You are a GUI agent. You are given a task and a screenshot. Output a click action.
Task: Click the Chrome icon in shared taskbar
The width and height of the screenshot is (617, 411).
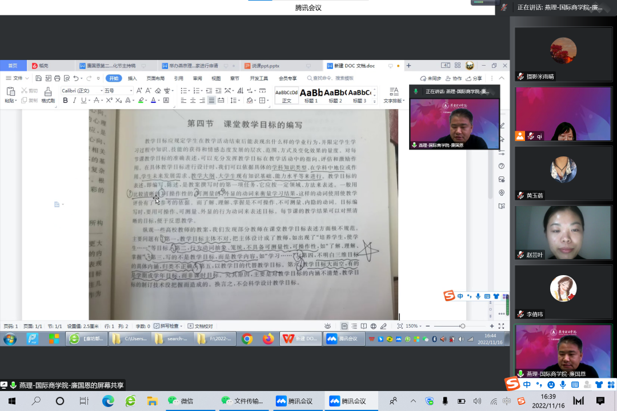247,339
